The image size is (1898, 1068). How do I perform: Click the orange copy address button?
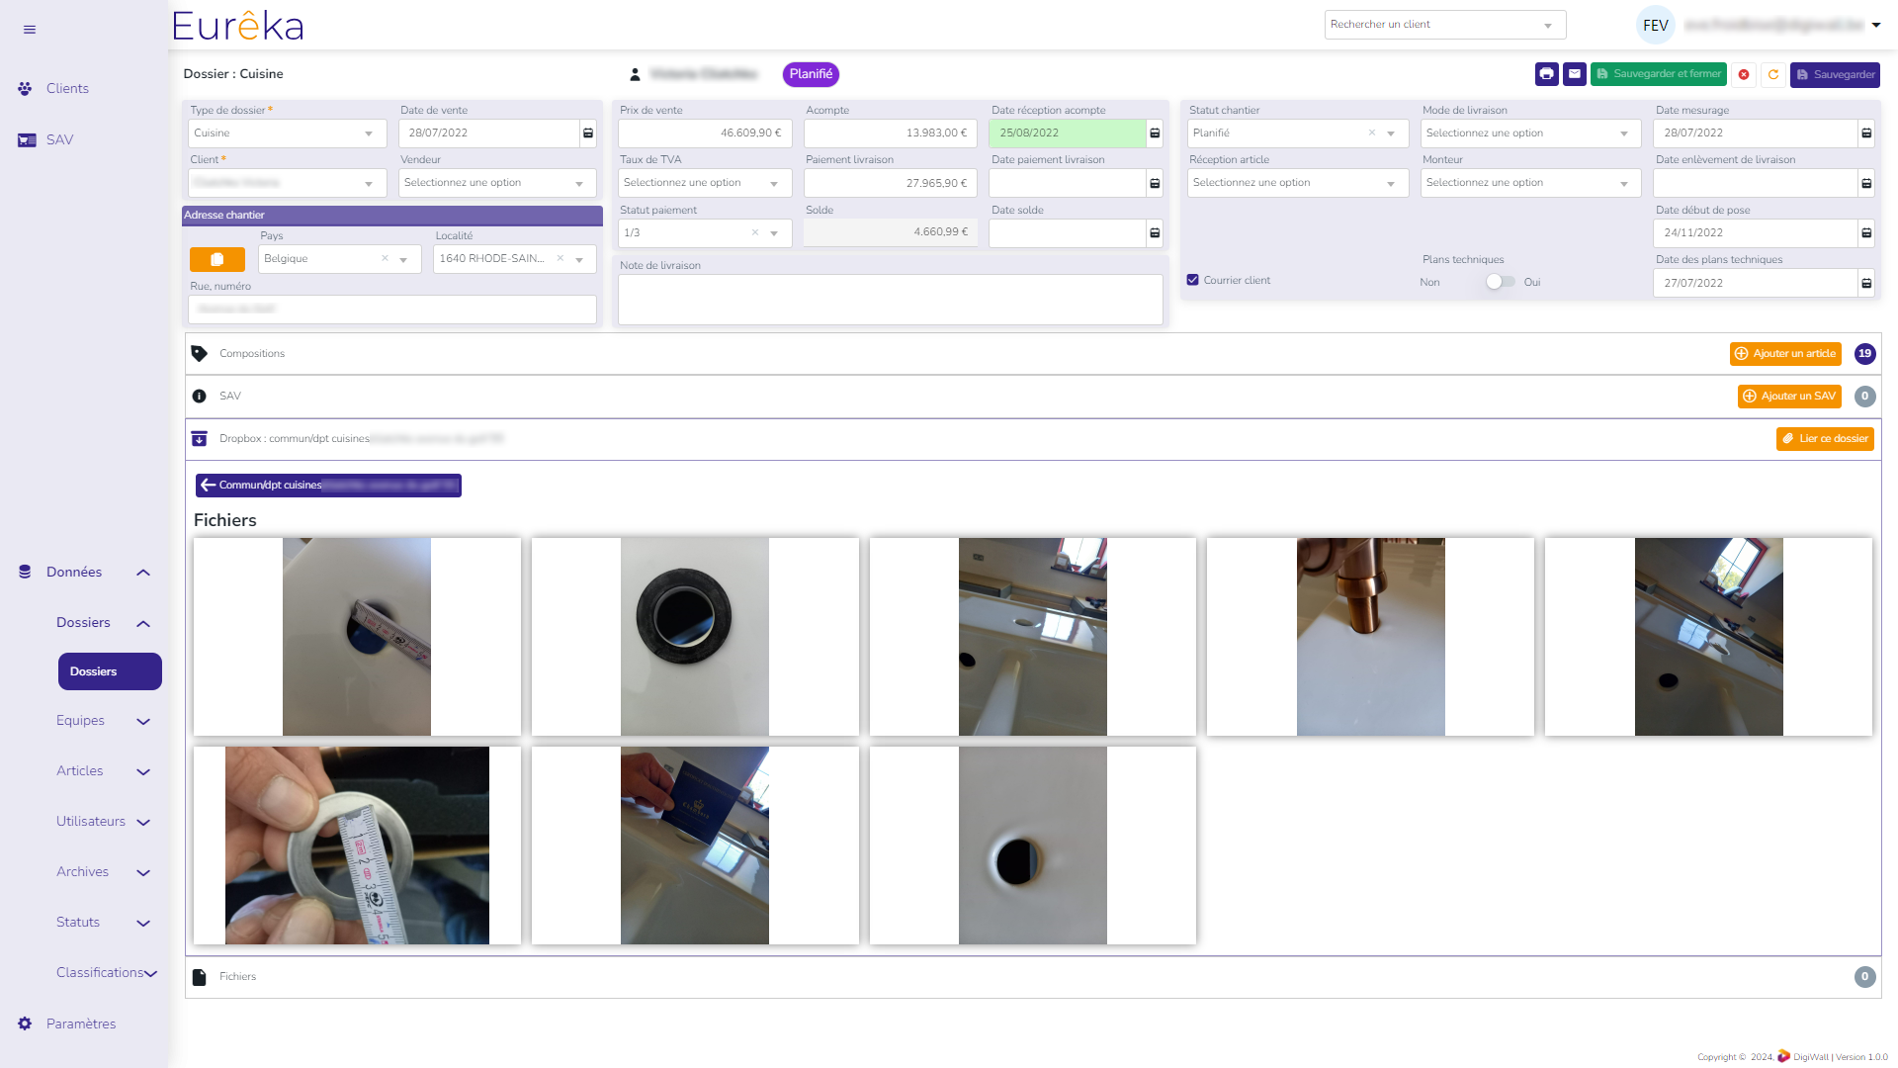217,259
